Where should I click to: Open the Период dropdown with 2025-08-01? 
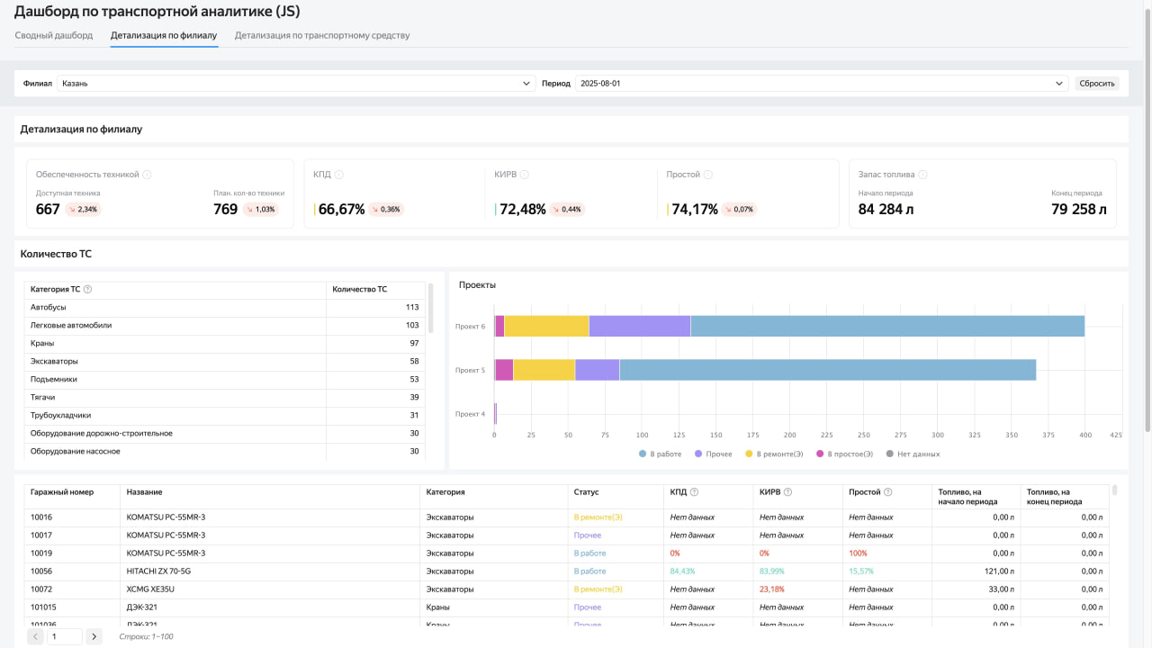pos(821,84)
